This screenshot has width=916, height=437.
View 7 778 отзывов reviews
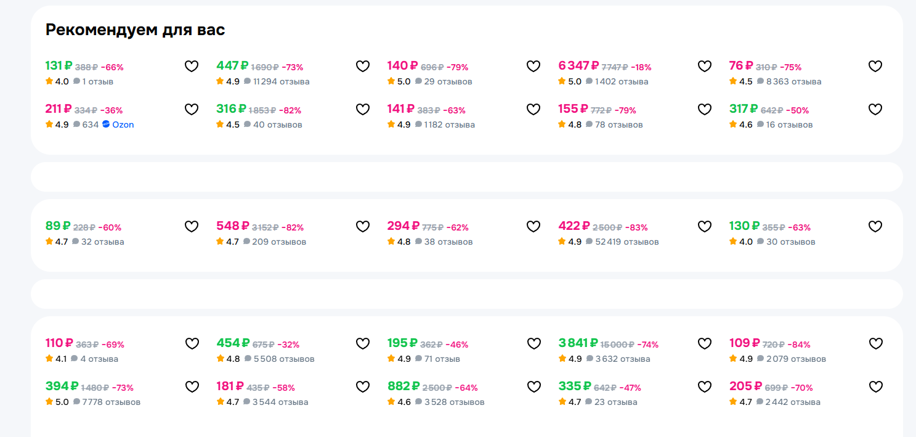[107, 402]
